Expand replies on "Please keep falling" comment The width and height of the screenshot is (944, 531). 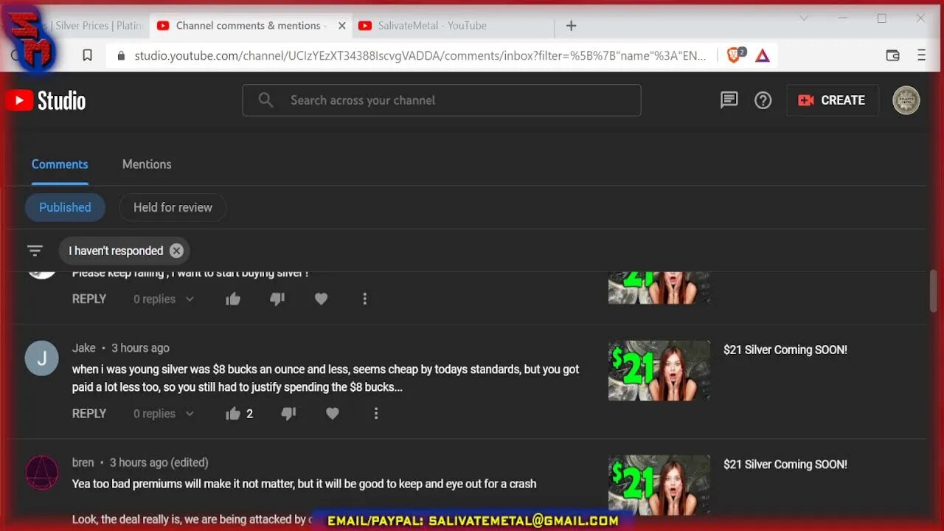pos(164,299)
